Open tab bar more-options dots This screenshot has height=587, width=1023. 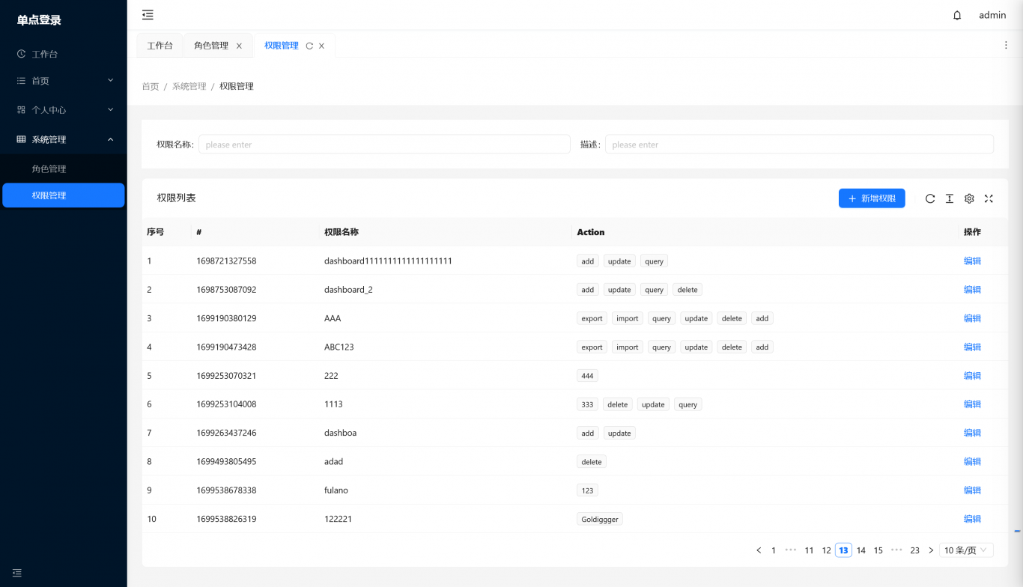point(1006,46)
